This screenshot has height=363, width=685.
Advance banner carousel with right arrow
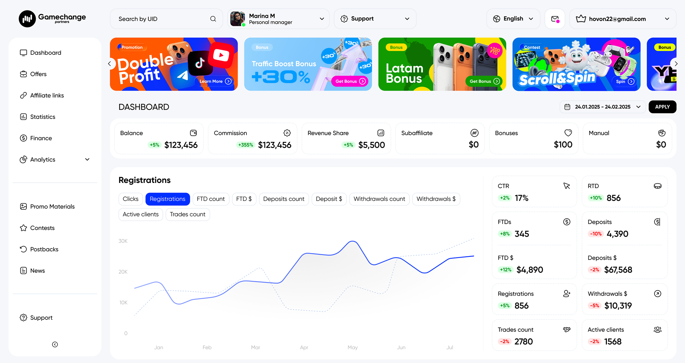pos(676,64)
